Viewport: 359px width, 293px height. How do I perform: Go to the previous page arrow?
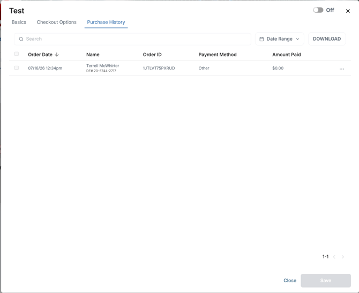coord(334,257)
